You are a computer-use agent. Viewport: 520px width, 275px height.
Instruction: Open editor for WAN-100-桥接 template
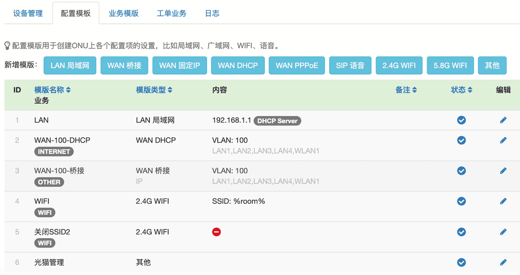(x=503, y=171)
